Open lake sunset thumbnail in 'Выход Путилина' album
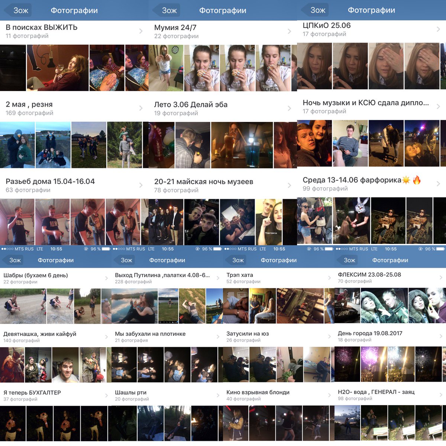Viewport: 446px width, 446px height. [134, 306]
